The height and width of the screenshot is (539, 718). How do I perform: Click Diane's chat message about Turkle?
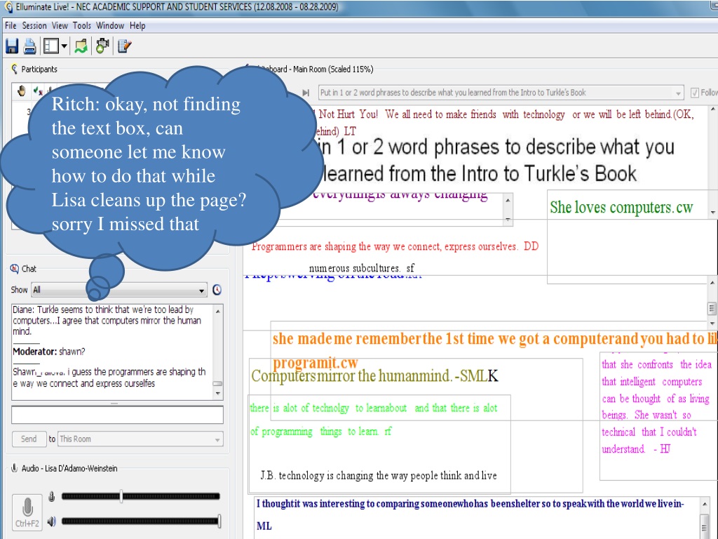(x=107, y=320)
